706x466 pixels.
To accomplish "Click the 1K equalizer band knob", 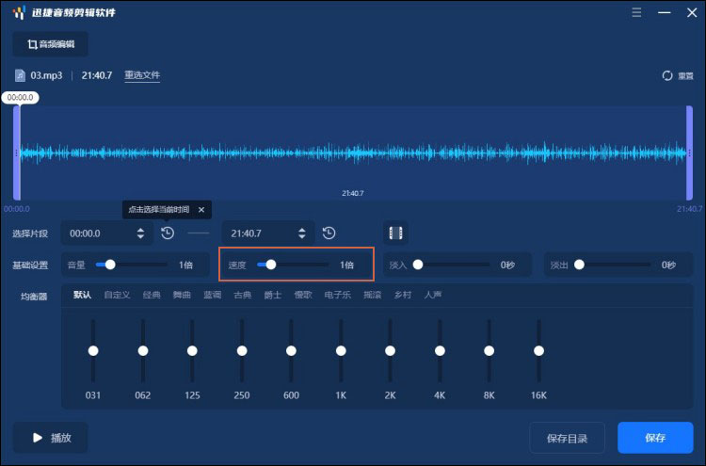I will click(x=341, y=351).
